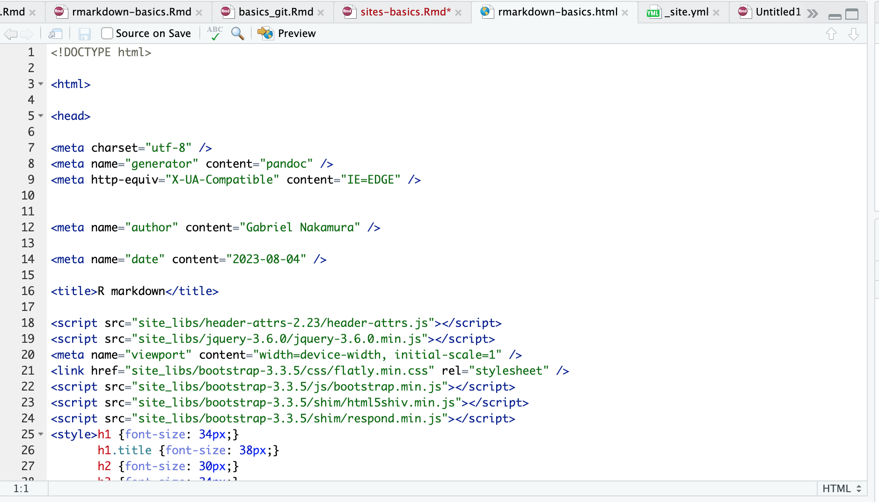Close rmarkdown-basics.html tab

point(625,13)
